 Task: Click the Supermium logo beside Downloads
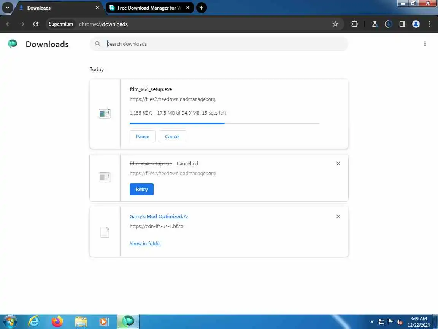[13, 44]
